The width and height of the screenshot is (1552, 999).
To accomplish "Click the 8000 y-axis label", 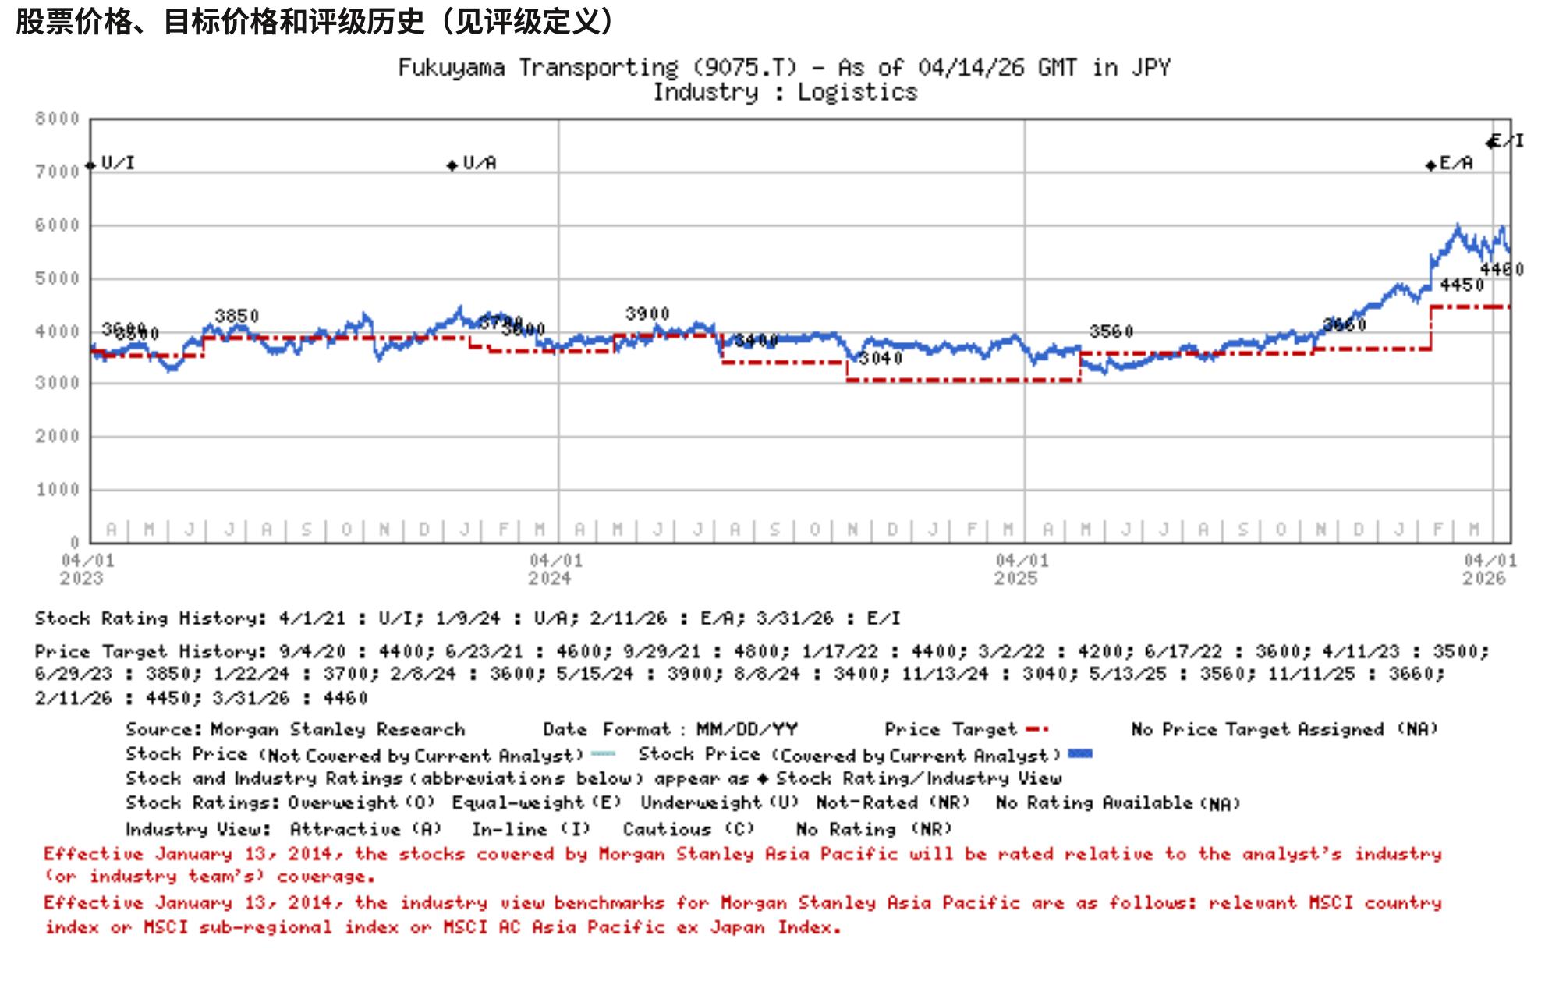I will pos(57,119).
